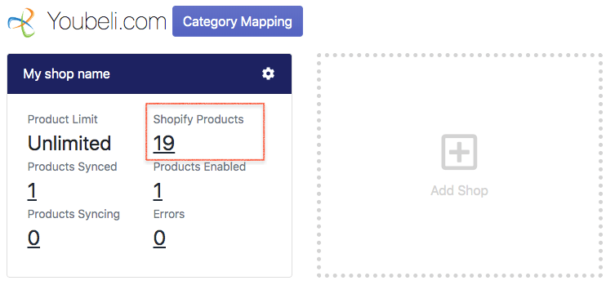Open shop settings via gear icon
Image resolution: width=615 pixels, height=294 pixels.
point(268,73)
